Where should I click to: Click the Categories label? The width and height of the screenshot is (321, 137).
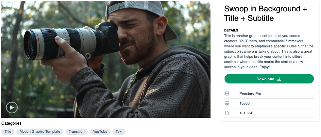pyautogui.click(x=11, y=123)
